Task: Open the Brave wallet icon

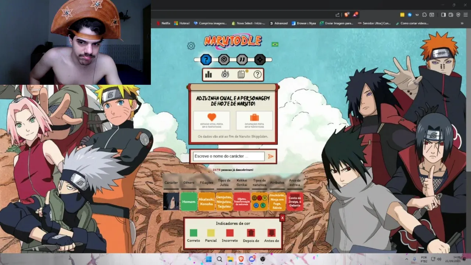Action: click(451, 15)
